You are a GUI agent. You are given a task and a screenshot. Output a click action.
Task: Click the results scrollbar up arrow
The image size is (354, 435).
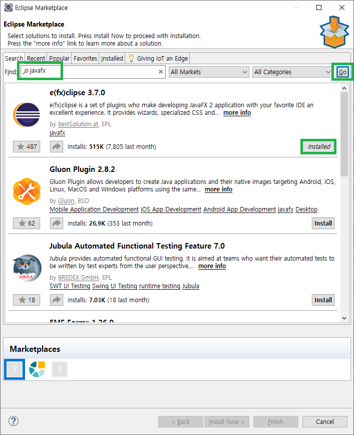tap(344, 88)
